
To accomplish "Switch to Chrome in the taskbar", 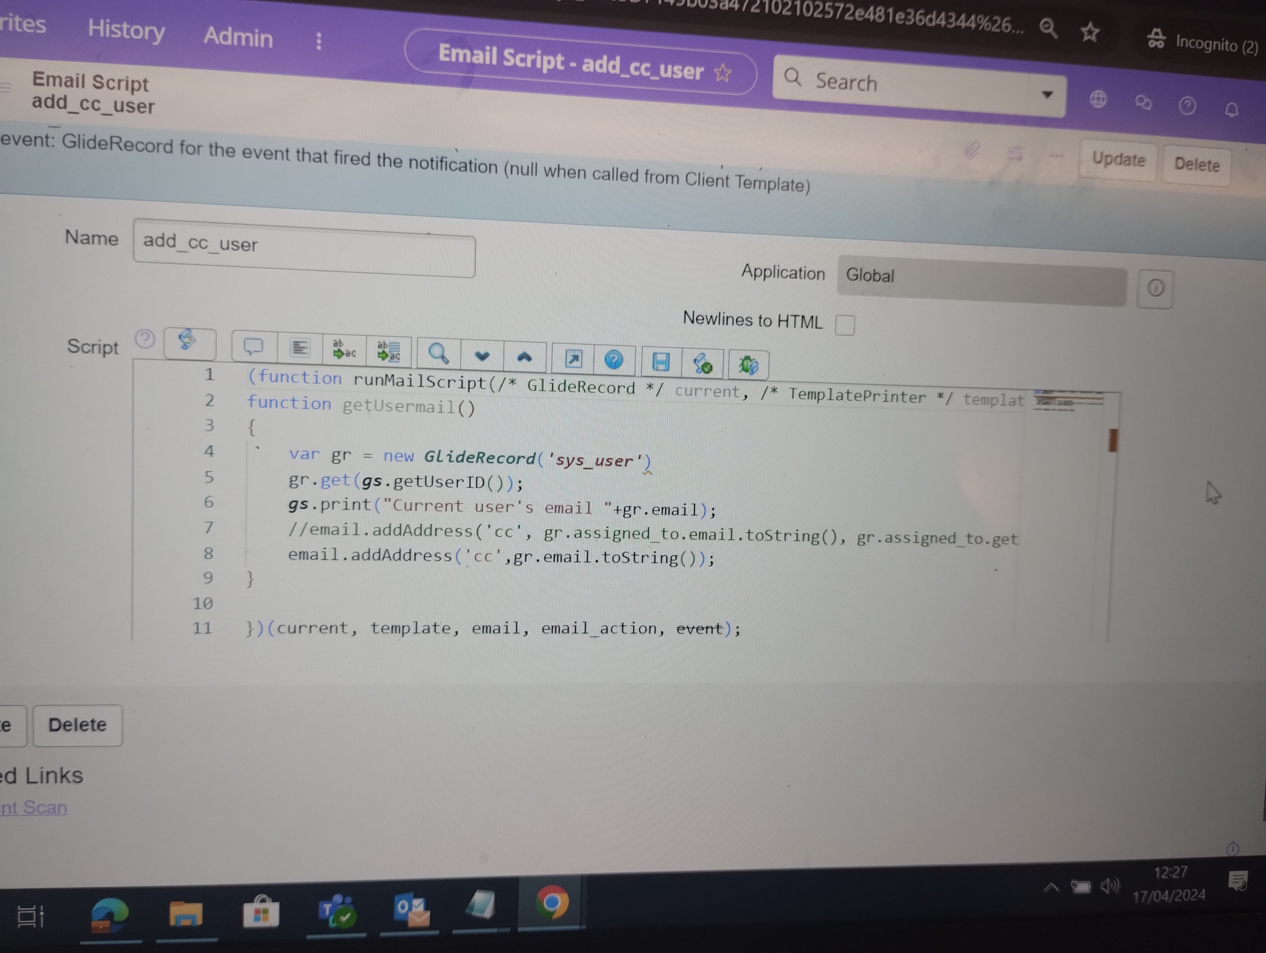I will pyautogui.click(x=552, y=903).
